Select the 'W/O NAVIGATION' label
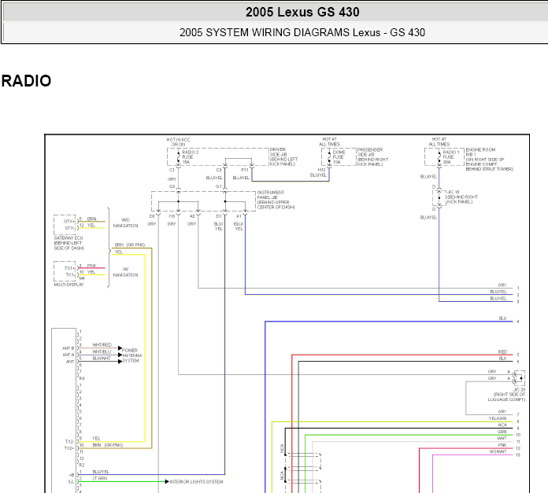 click(x=125, y=223)
